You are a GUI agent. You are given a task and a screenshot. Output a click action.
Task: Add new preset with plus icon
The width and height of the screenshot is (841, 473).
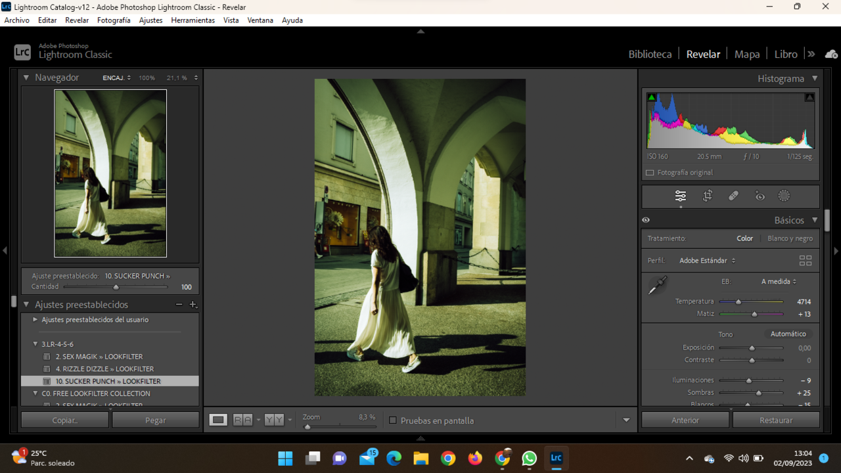[x=193, y=305]
